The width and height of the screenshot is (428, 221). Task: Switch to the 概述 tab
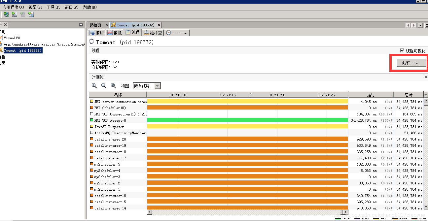click(96, 33)
